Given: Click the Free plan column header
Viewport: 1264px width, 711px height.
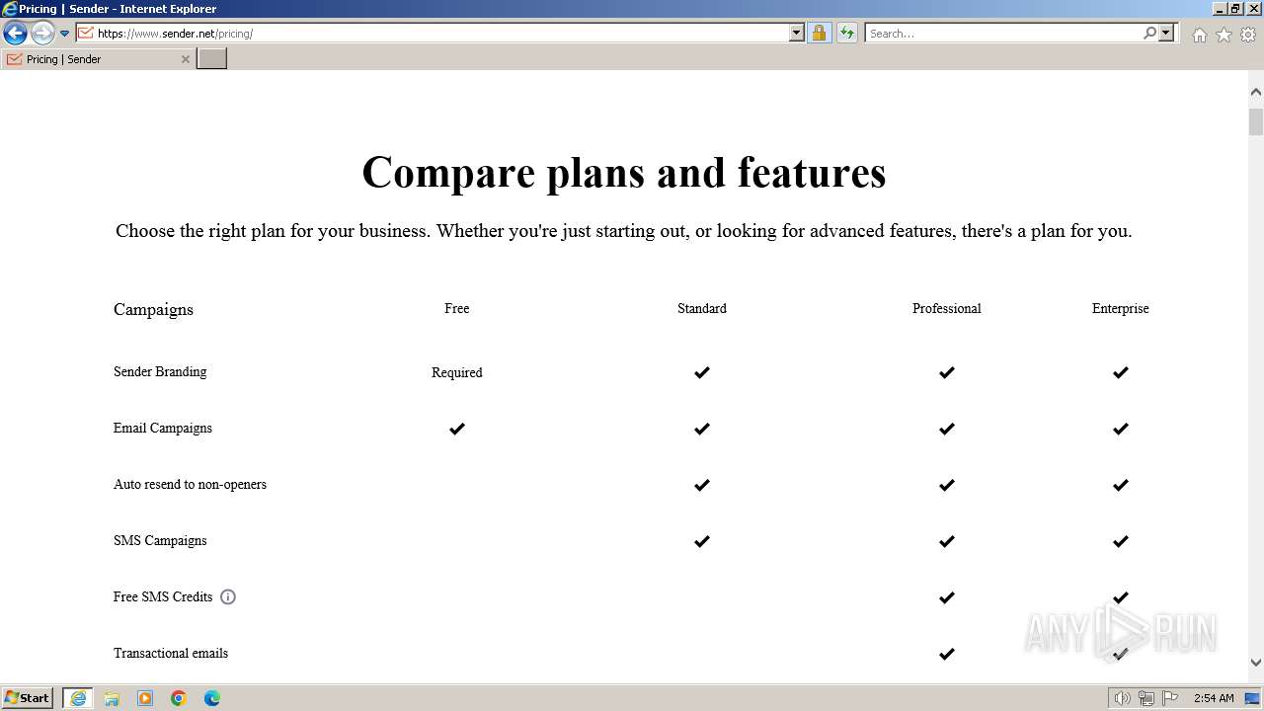Looking at the screenshot, I should (456, 308).
